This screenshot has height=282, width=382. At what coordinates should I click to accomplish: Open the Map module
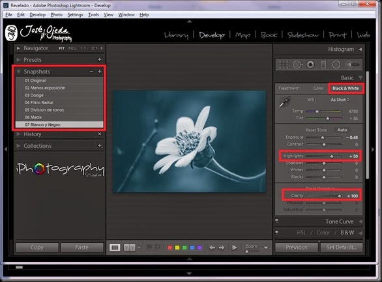(242, 35)
